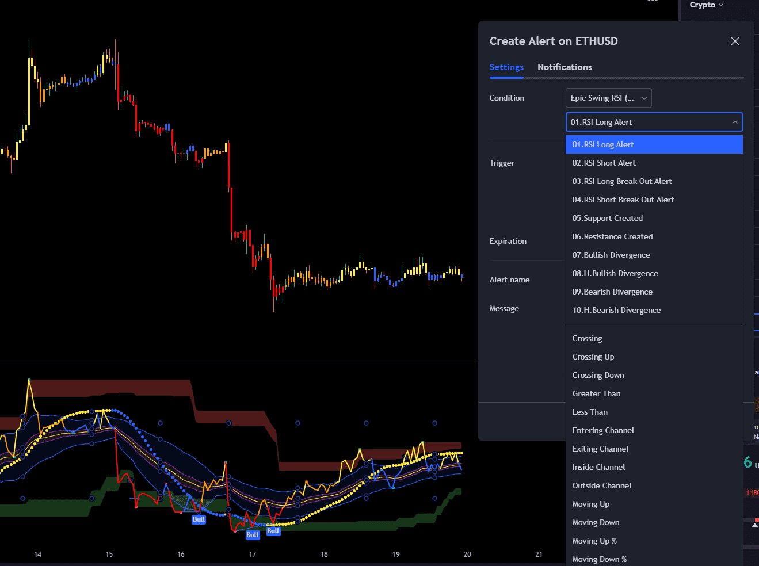This screenshot has height=566, width=759.
Task: Pick the 10.H.Bearish Divergence option
Action: (x=616, y=310)
